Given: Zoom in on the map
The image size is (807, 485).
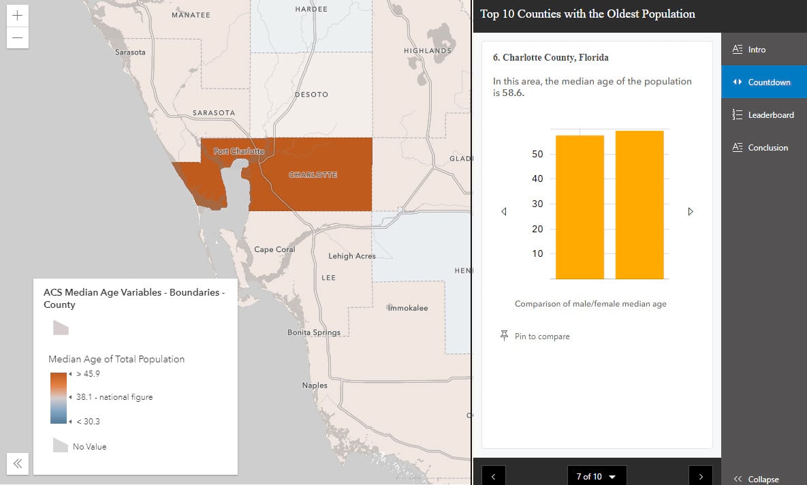Looking at the screenshot, I should [x=18, y=15].
